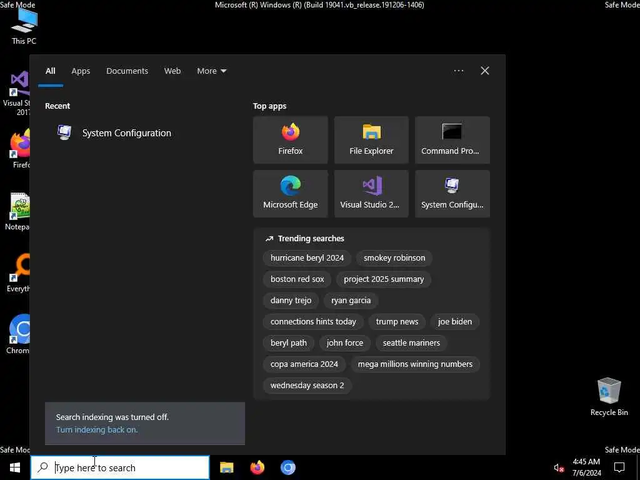Search trending danny trejo
The height and width of the screenshot is (480, 640).
point(291,301)
